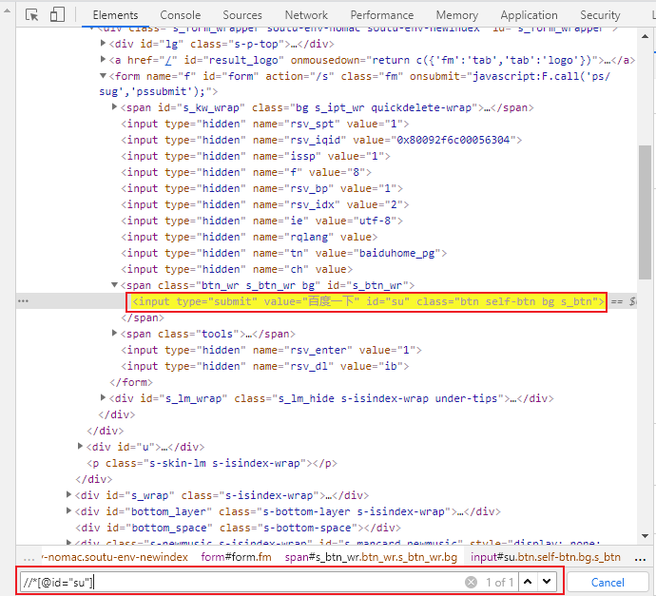Screen dimensions: 656x596
Task: Show more breadcrumbs with right ellipsis
Action: pyautogui.click(x=641, y=558)
